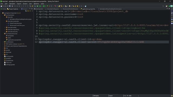Open the Search menu
This screenshot has width=173, height=97.
[x=19, y=4]
